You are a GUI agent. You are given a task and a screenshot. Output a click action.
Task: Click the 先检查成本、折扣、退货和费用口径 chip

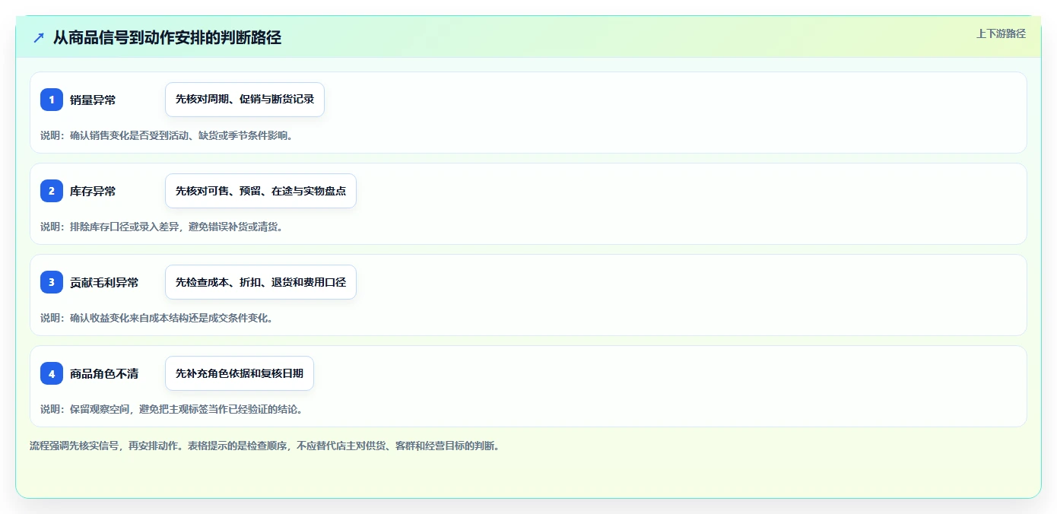click(261, 282)
